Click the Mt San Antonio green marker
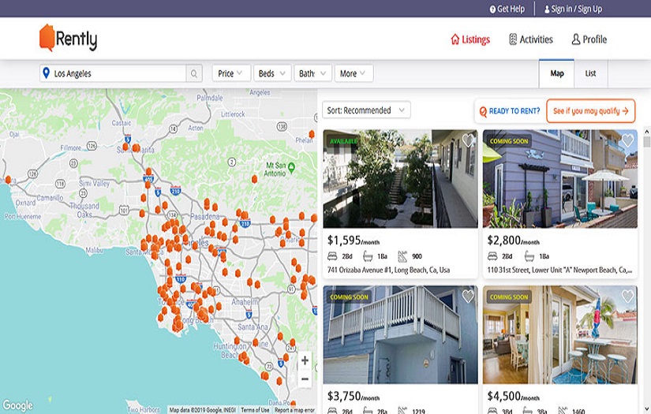 pos(291,167)
